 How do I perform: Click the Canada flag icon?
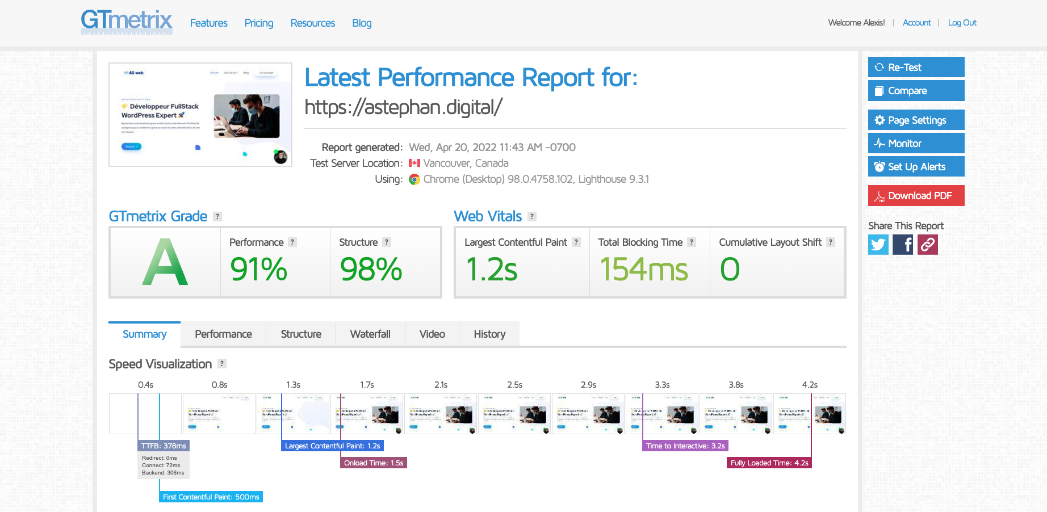point(414,163)
